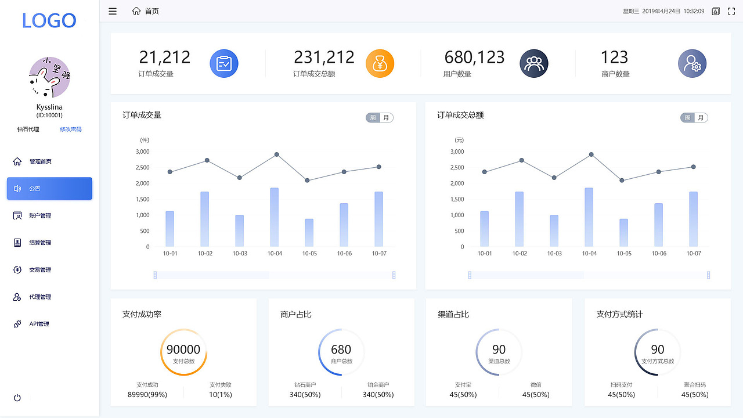The height and width of the screenshot is (418, 743).
Task: Click the left zoom handle under 订单成交总额 chart
Action: [470, 275]
